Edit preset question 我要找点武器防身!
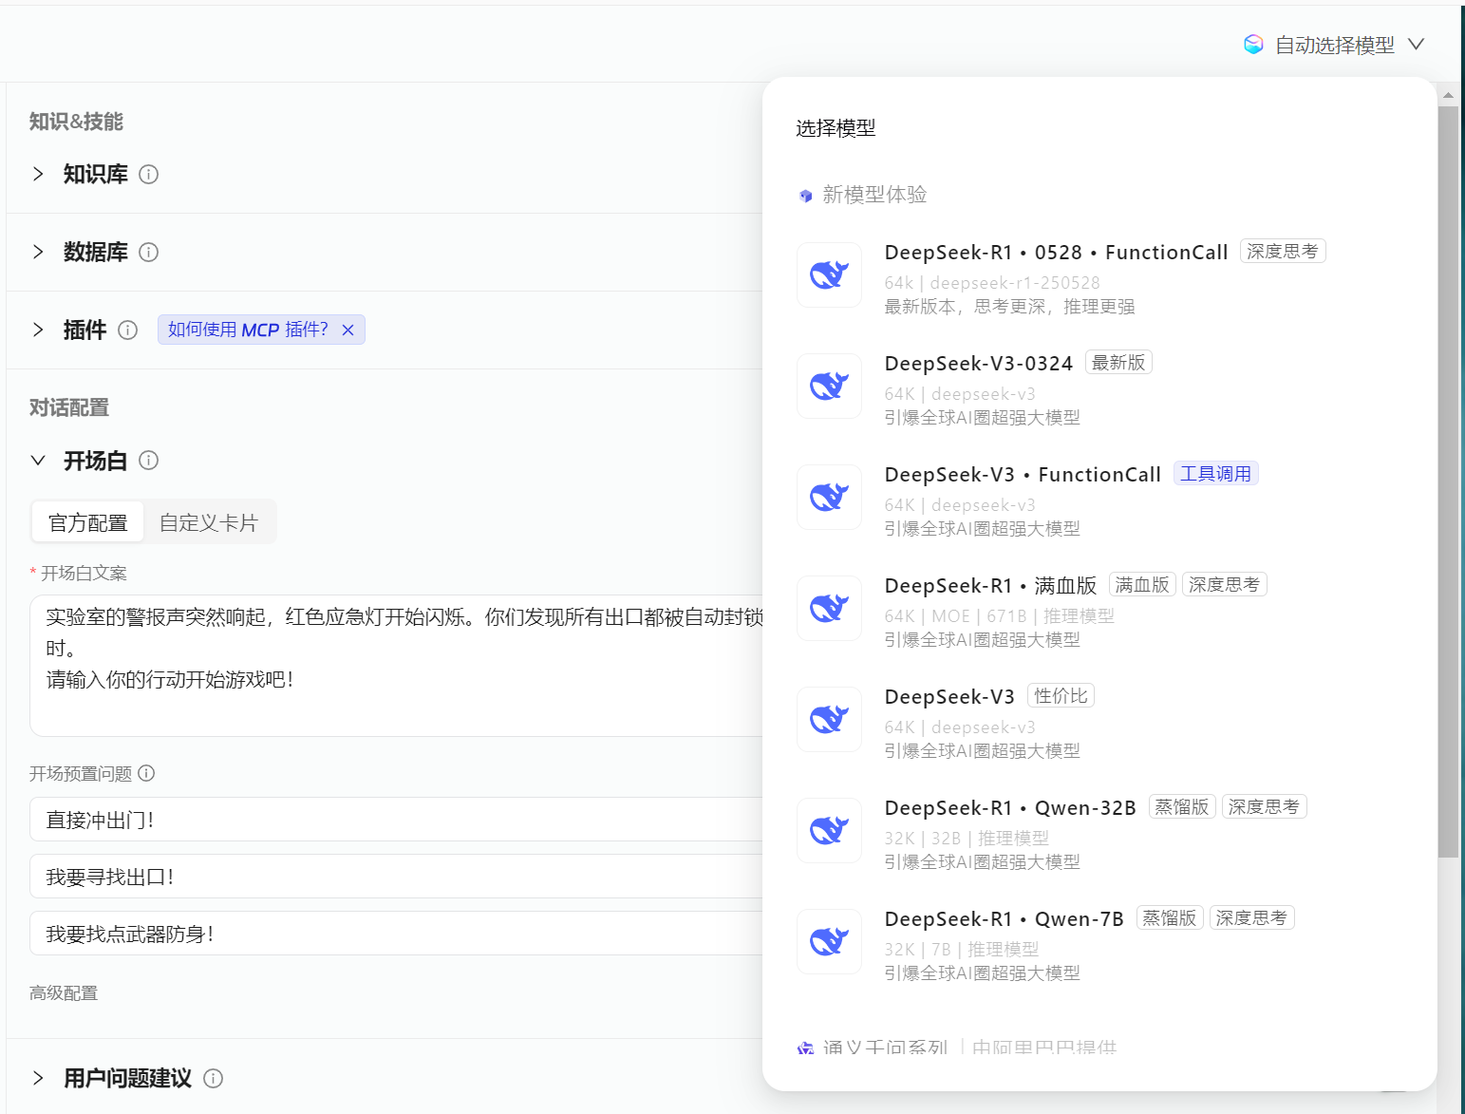 [397, 934]
